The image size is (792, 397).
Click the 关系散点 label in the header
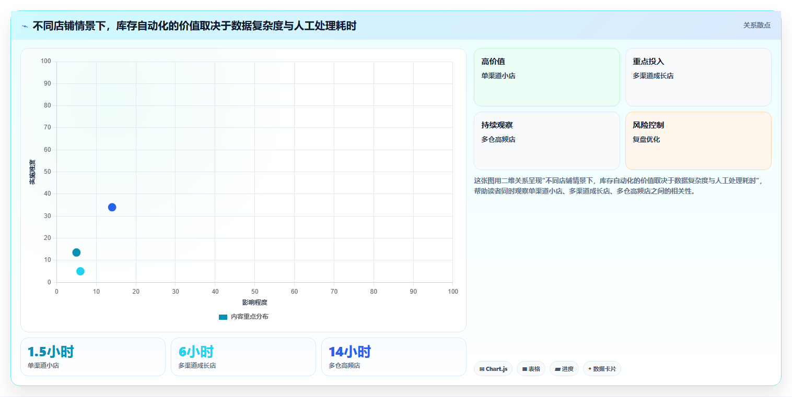[x=756, y=25]
